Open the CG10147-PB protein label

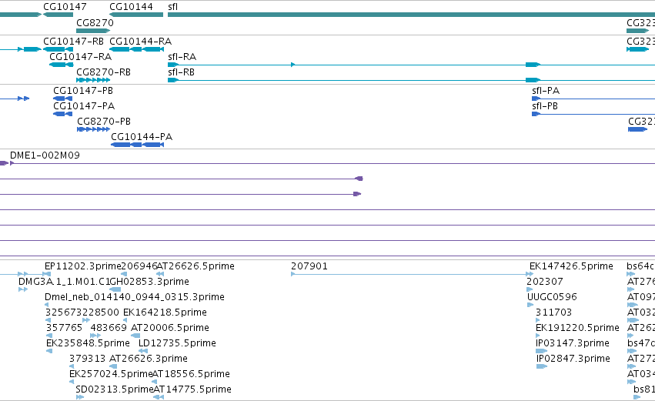[x=83, y=91]
